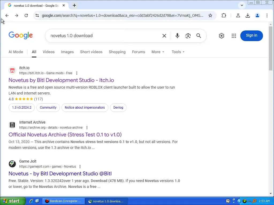Open Short videos results tab
The image size is (274, 205).
[x=91, y=52]
